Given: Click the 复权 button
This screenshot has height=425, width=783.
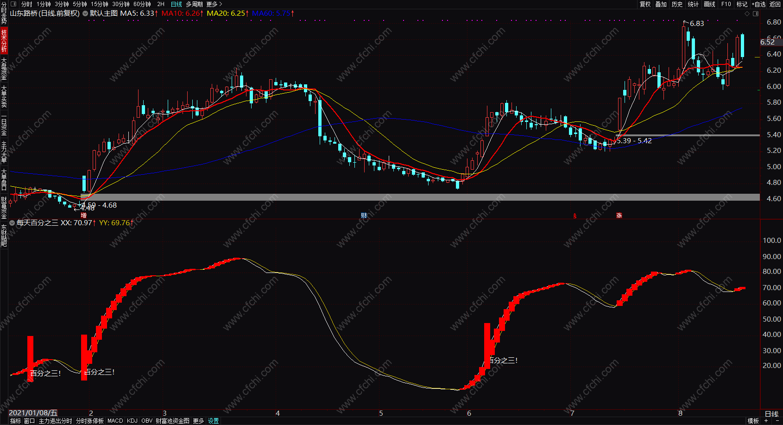Looking at the screenshot, I should (x=645, y=4).
